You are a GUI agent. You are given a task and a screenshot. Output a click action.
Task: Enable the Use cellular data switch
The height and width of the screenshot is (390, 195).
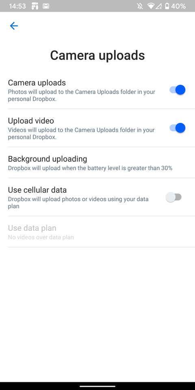[x=173, y=197]
